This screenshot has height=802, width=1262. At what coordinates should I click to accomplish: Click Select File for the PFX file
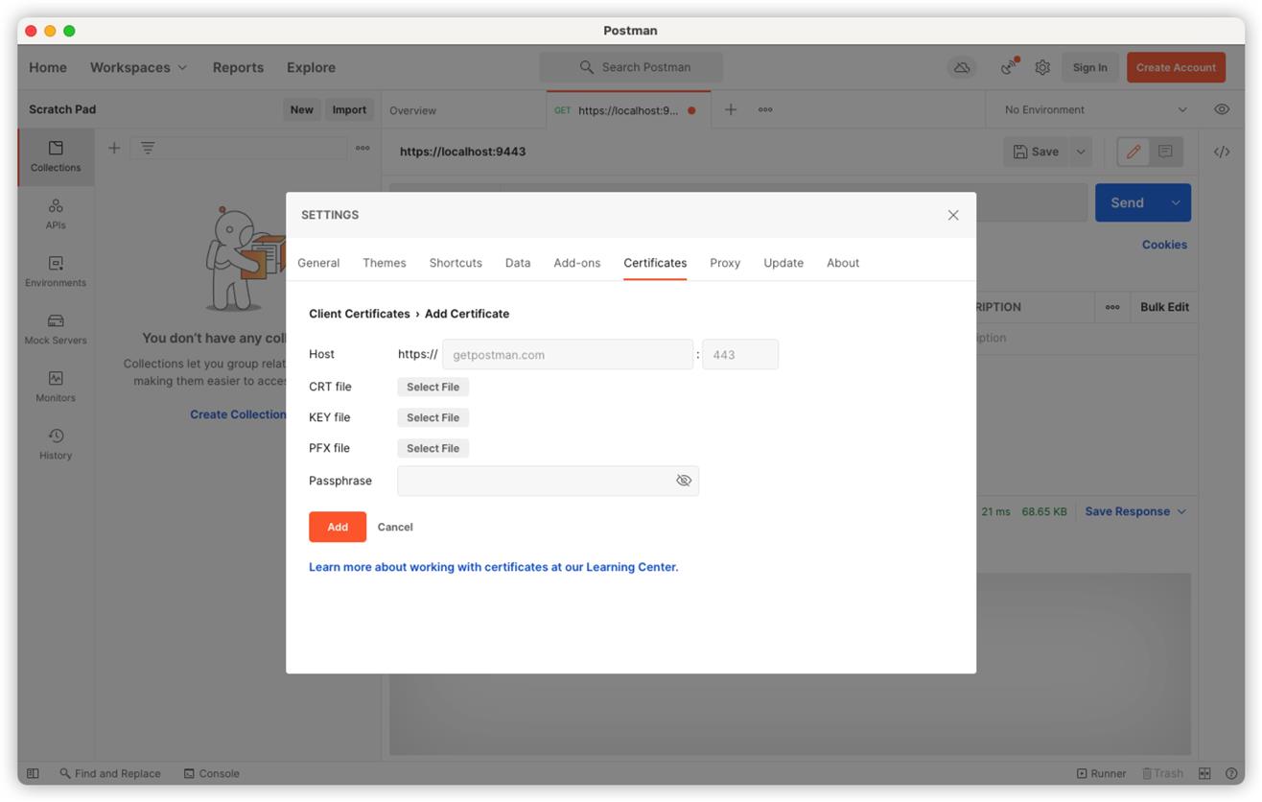432,448
